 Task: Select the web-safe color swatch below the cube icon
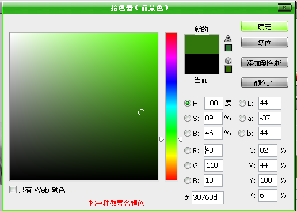(229, 69)
